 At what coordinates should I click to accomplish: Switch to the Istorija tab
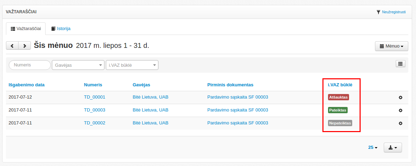[61, 29]
